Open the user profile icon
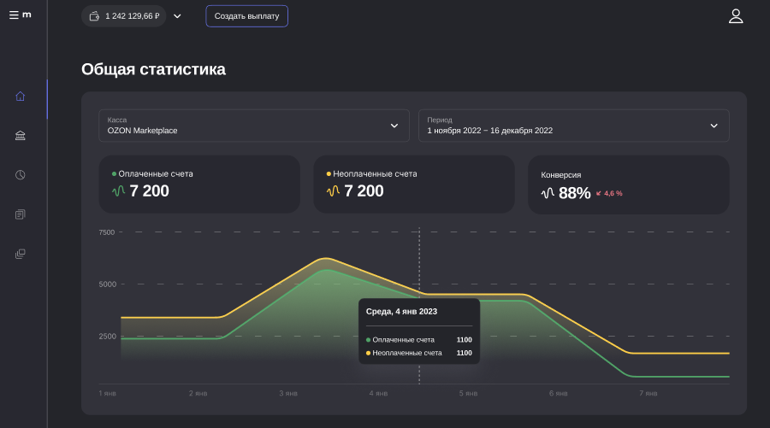The height and width of the screenshot is (428, 770). point(735,16)
